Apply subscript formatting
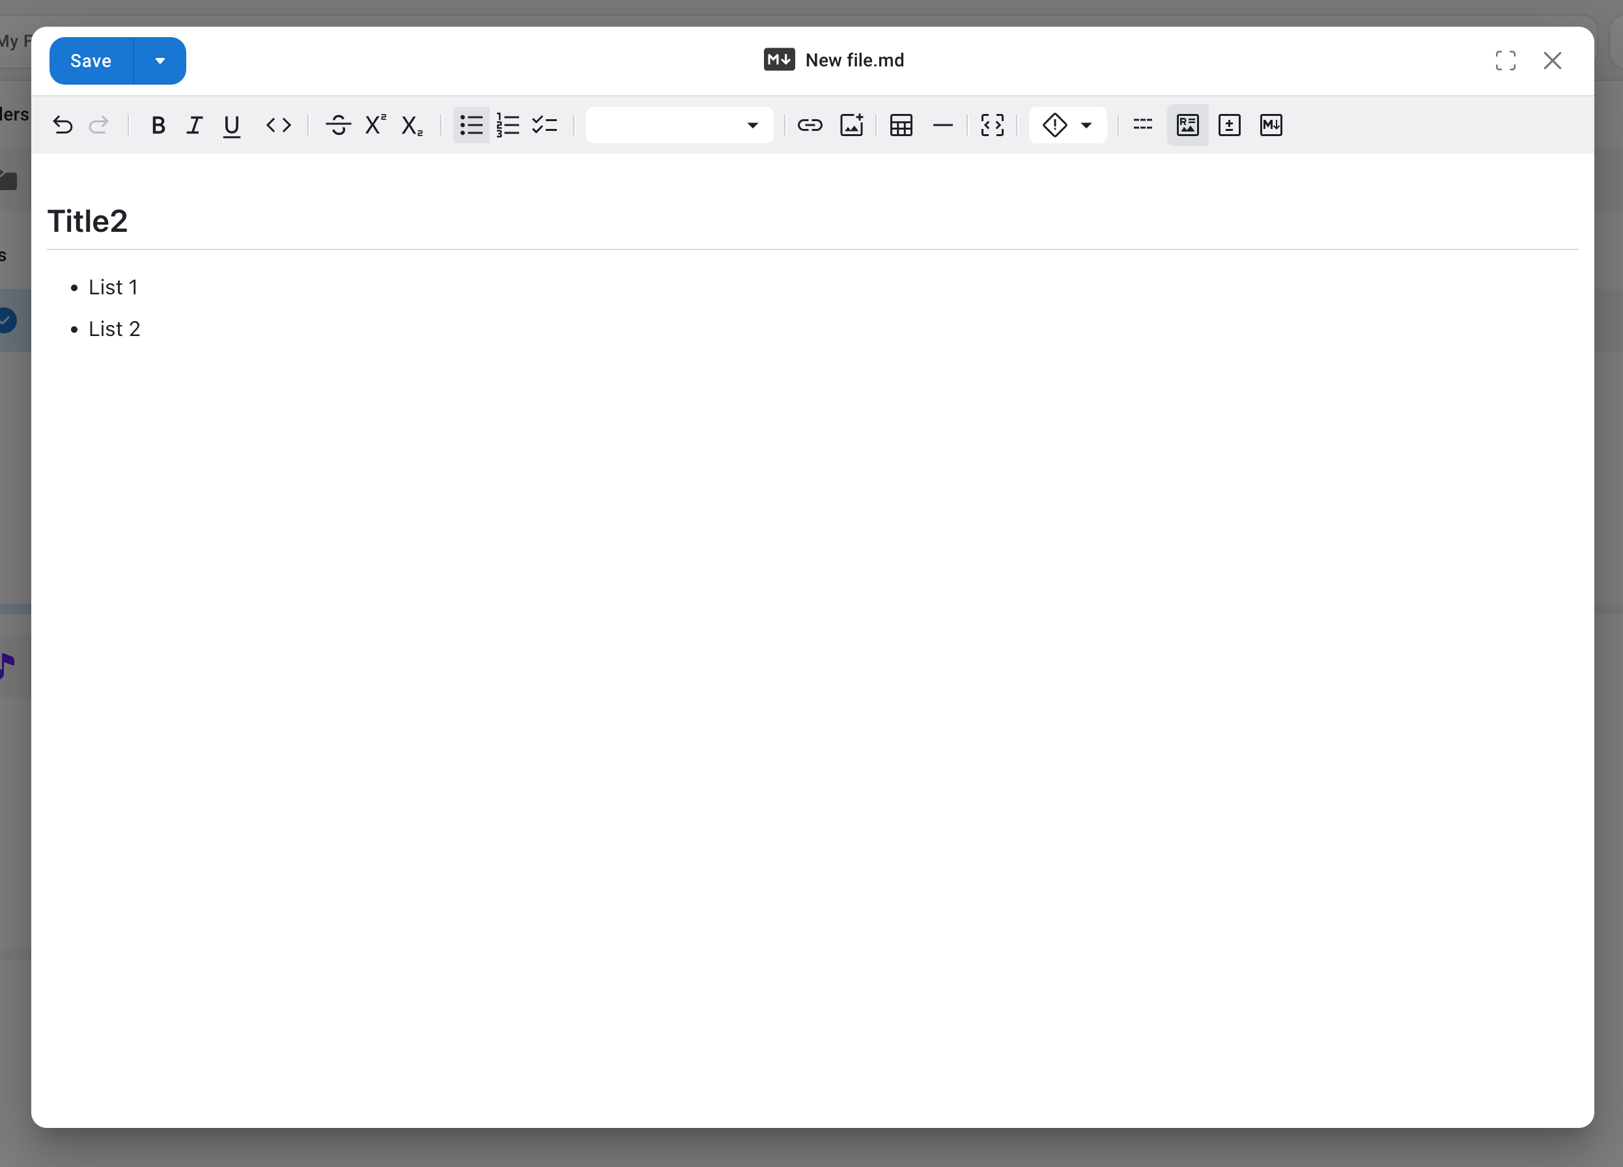Image resolution: width=1623 pixels, height=1167 pixels. click(x=411, y=124)
